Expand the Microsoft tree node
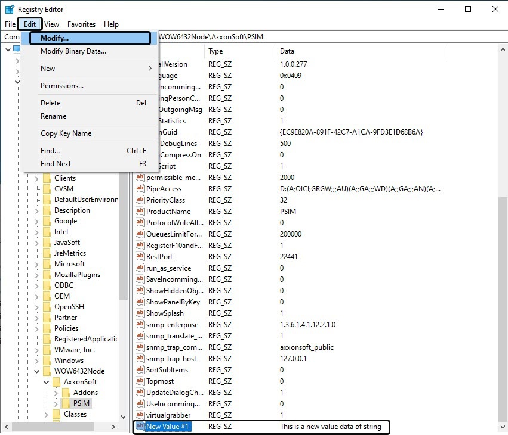Screen dimensions: 508x435 (36, 264)
